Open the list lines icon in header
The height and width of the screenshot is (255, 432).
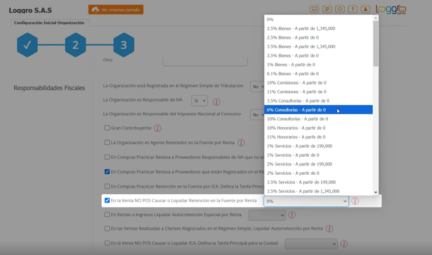click(327, 9)
